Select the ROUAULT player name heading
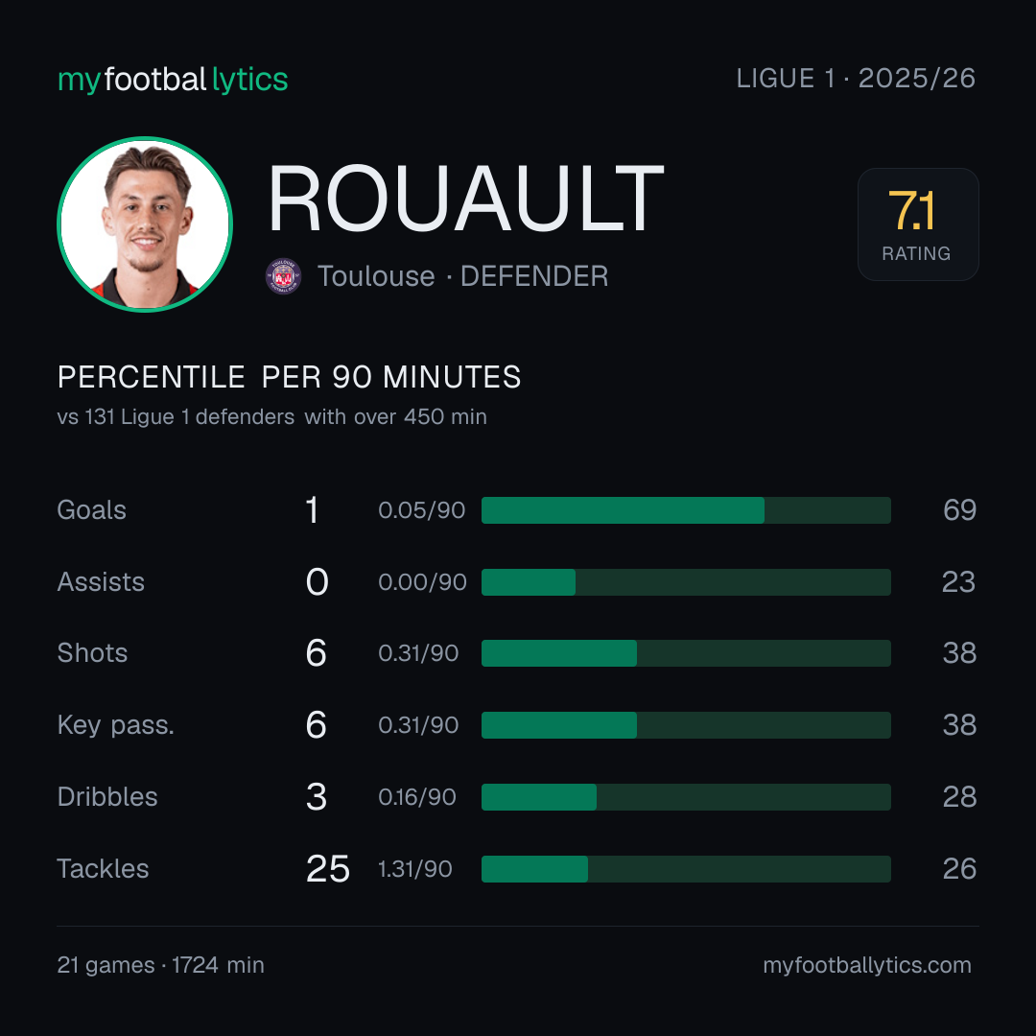This screenshot has height=1036, width=1036. pyautogui.click(x=465, y=199)
